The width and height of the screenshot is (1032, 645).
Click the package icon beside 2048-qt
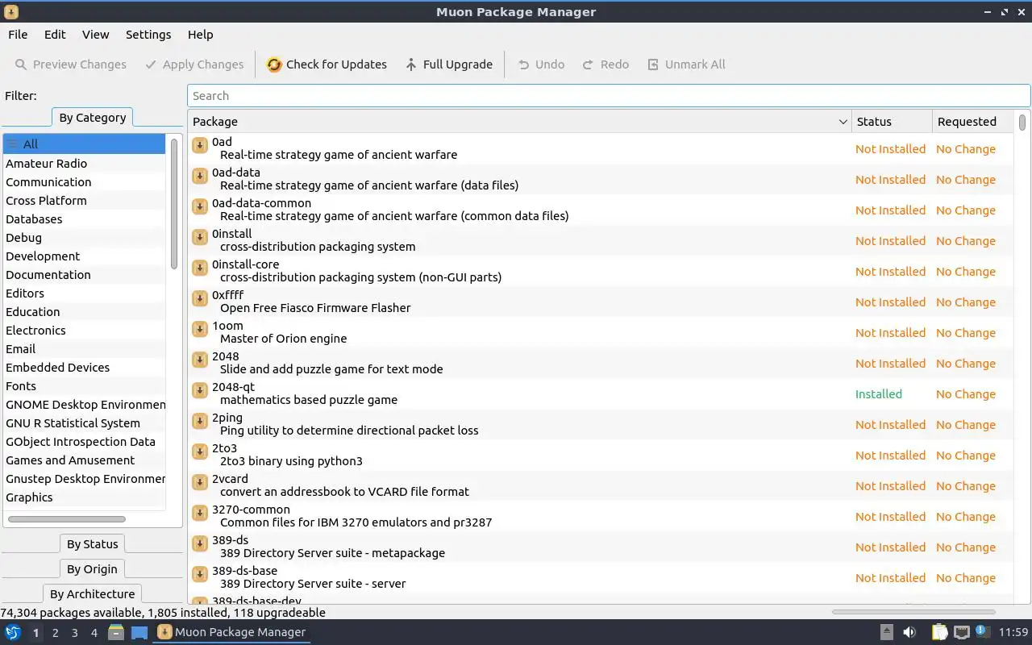(x=200, y=390)
